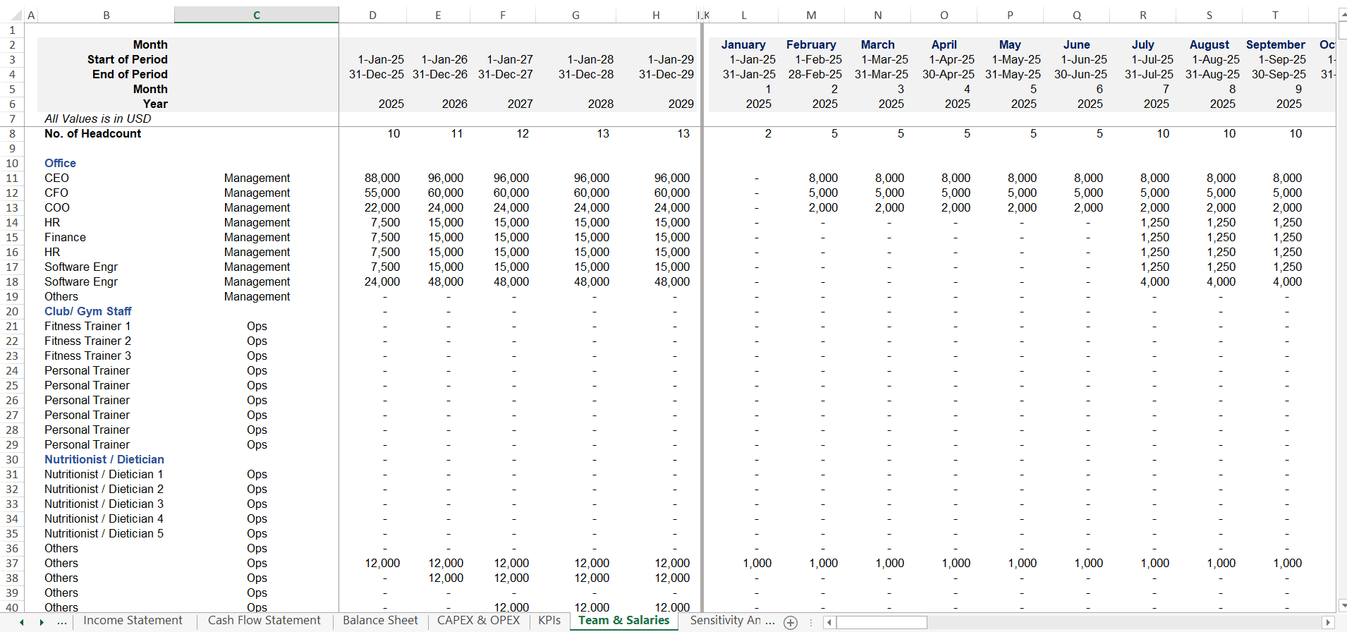1347x632 pixels.
Task: Click the 'Club/ Gym Staff' heading cell
Action: (x=87, y=311)
